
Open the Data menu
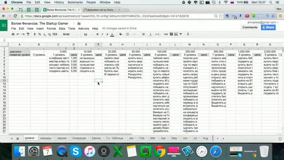click(62, 28)
